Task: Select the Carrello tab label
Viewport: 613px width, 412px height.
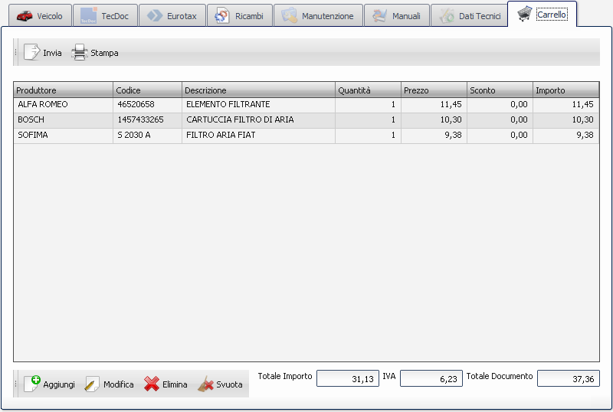Action: (x=552, y=15)
